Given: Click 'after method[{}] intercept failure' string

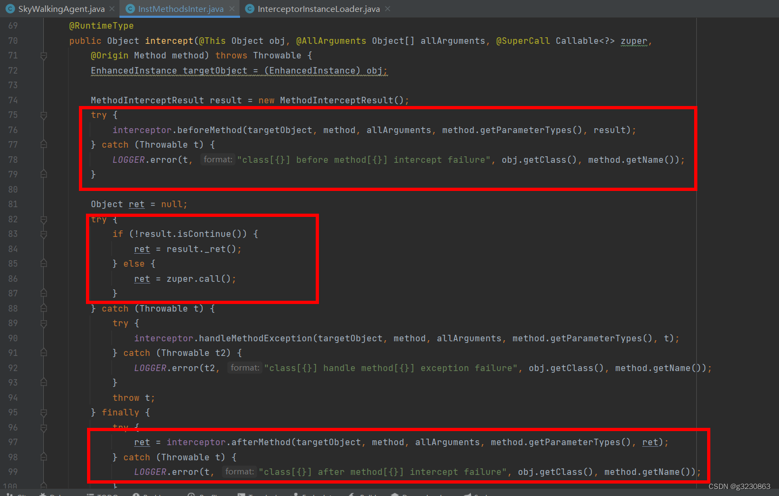Looking at the screenshot, I should (383, 472).
